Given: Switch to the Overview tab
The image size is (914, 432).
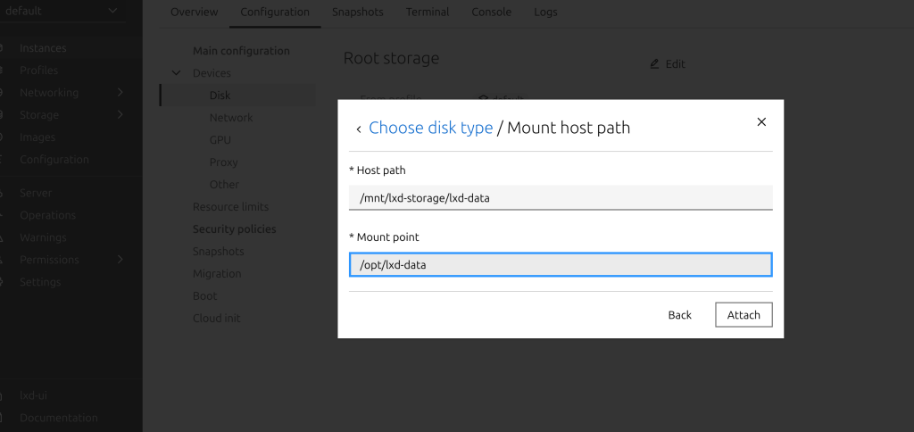Looking at the screenshot, I should (x=194, y=12).
